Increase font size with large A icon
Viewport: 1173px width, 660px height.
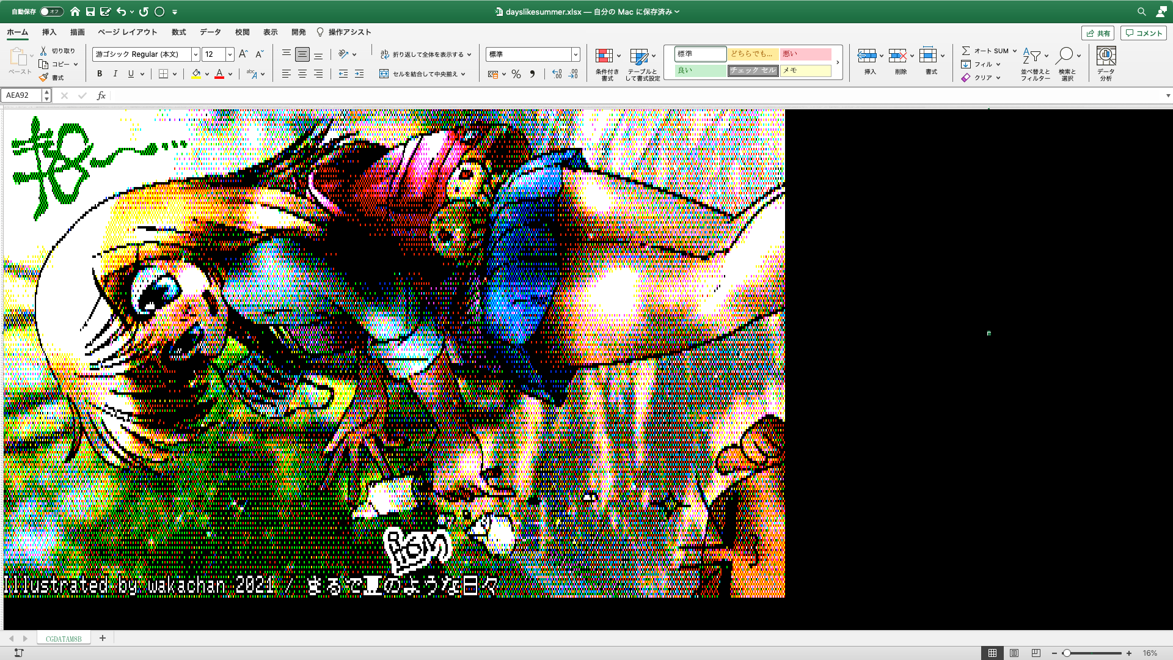[243, 54]
